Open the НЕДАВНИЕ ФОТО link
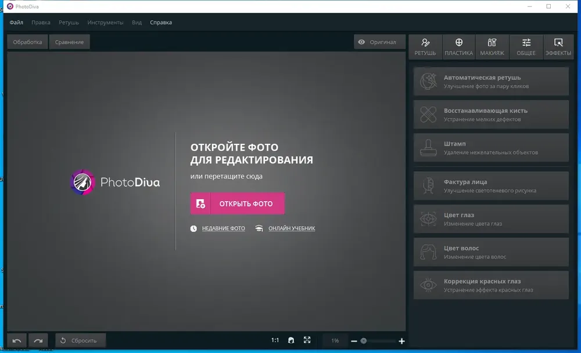581x353 pixels. pyautogui.click(x=224, y=228)
